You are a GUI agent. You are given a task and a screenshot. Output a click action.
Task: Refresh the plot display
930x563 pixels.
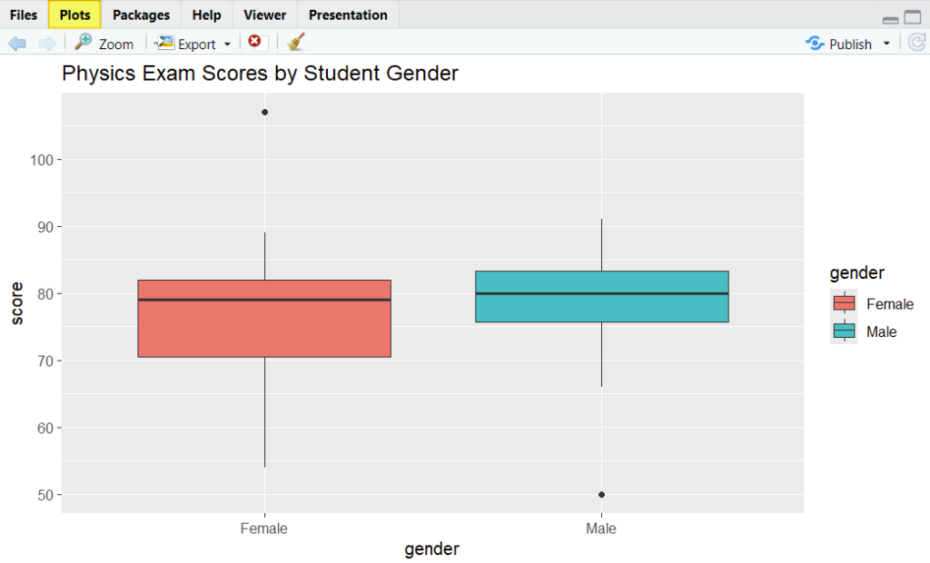[x=917, y=42]
